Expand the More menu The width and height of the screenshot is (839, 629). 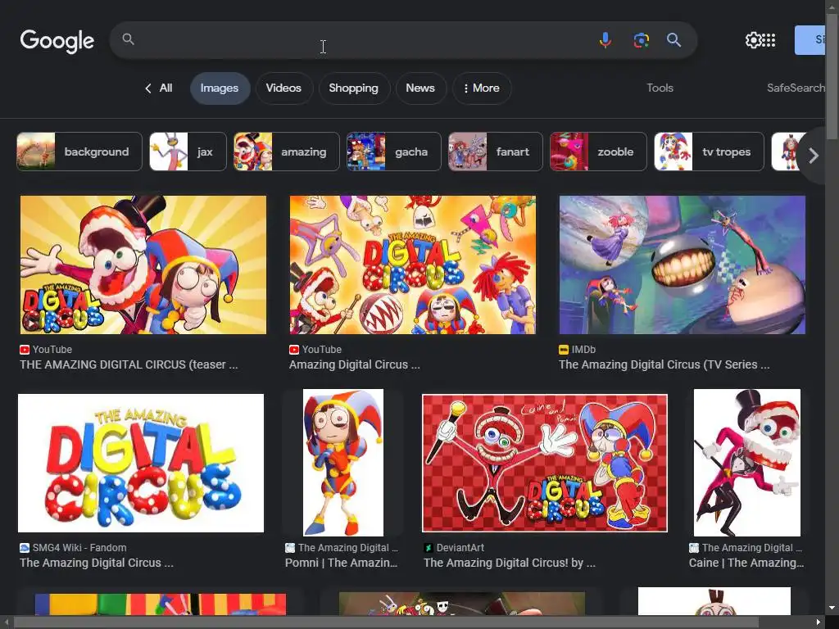click(x=482, y=88)
